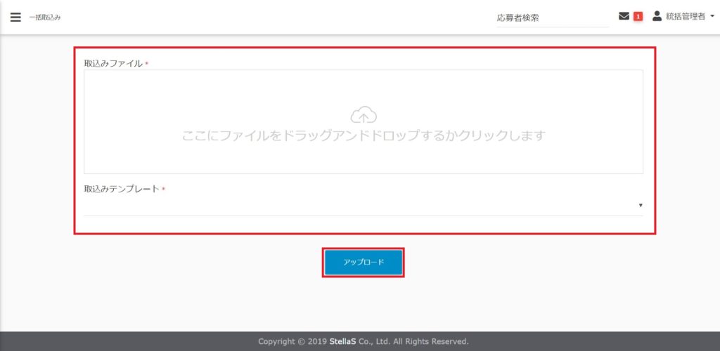The width and height of the screenshot is (720, 351).
Task: Click the 取込みテンプレート dropdown arrow
Action: [x=640, y=205]
